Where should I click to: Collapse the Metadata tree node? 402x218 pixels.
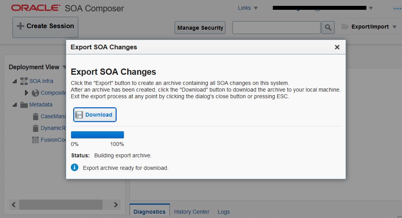(14, 104)
